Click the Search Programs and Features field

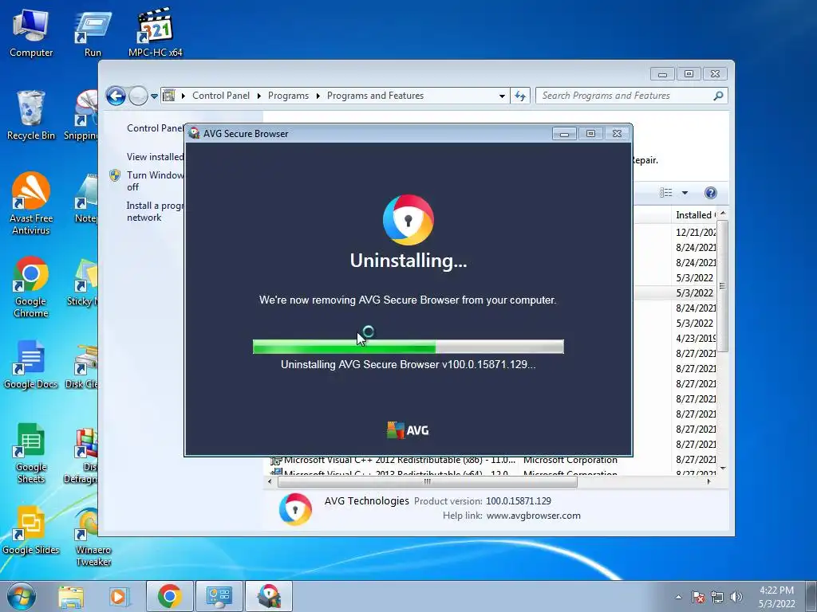[631, 96]
